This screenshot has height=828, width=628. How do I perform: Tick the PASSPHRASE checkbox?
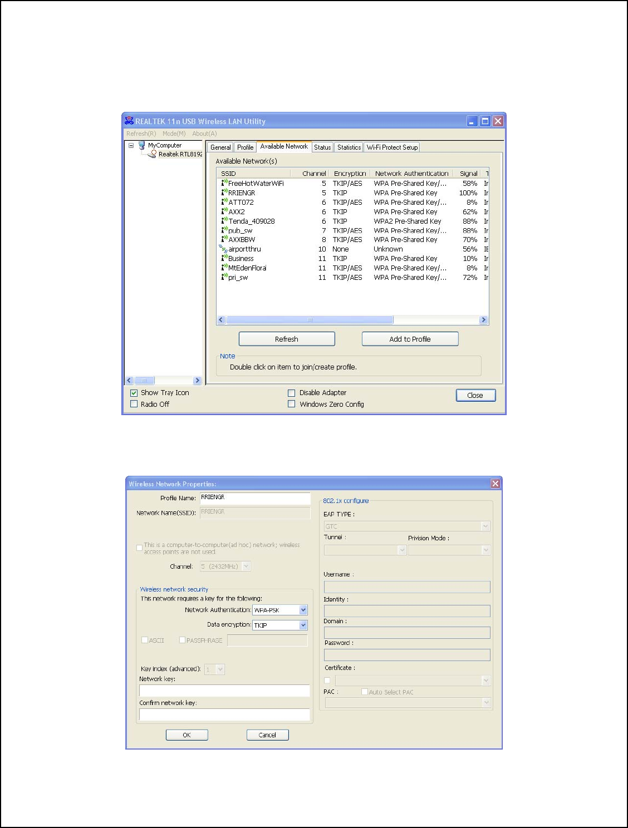click(182, 640)
